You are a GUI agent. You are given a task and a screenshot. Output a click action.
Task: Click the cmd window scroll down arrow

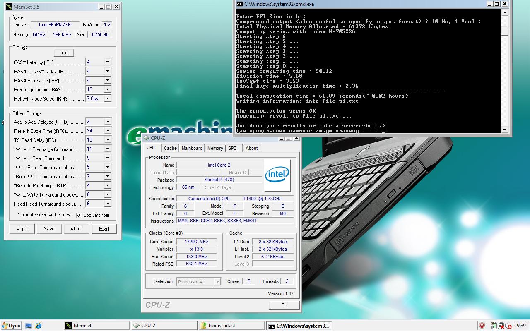point(505,130)
